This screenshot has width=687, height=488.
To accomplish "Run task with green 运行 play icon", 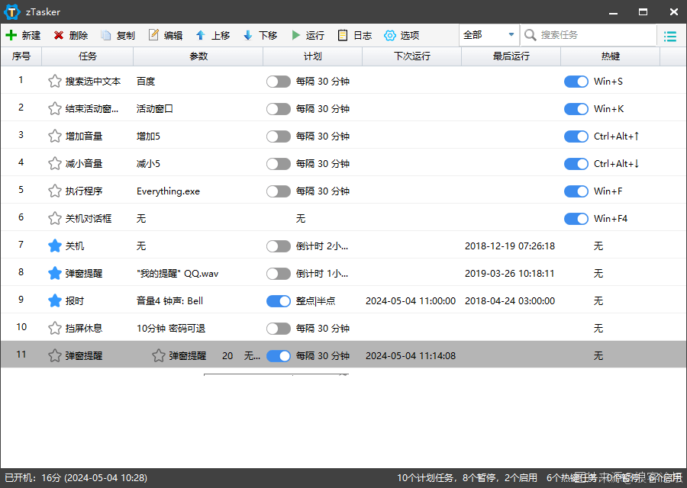I will [295, 36].
